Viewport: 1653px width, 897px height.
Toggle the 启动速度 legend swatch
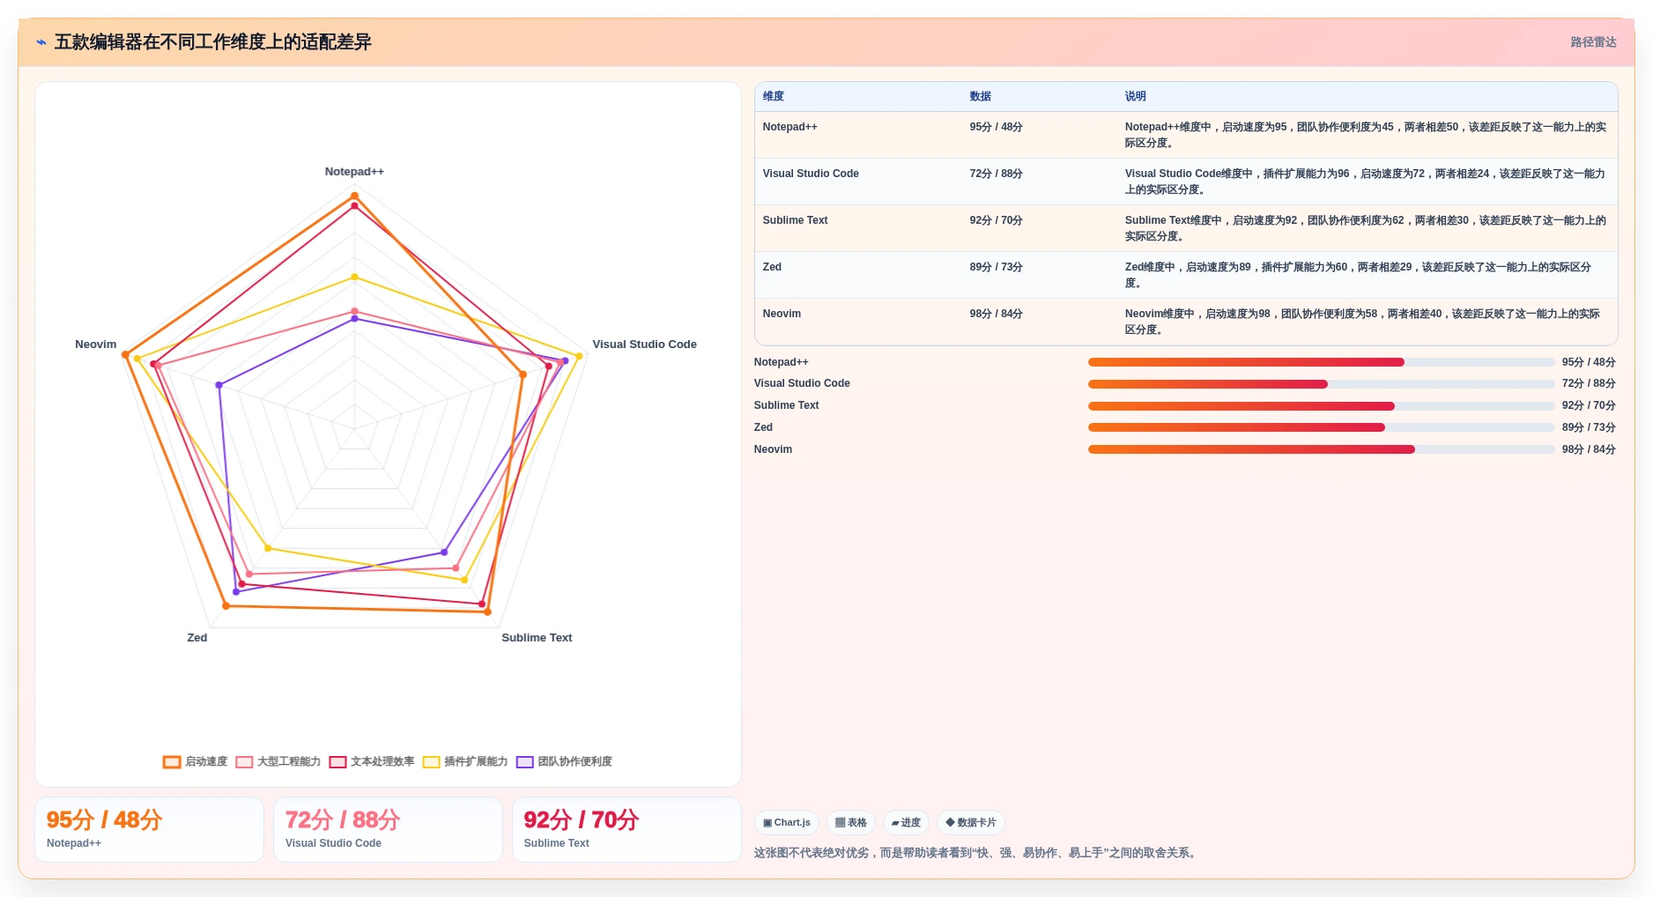tap(172, 762)
